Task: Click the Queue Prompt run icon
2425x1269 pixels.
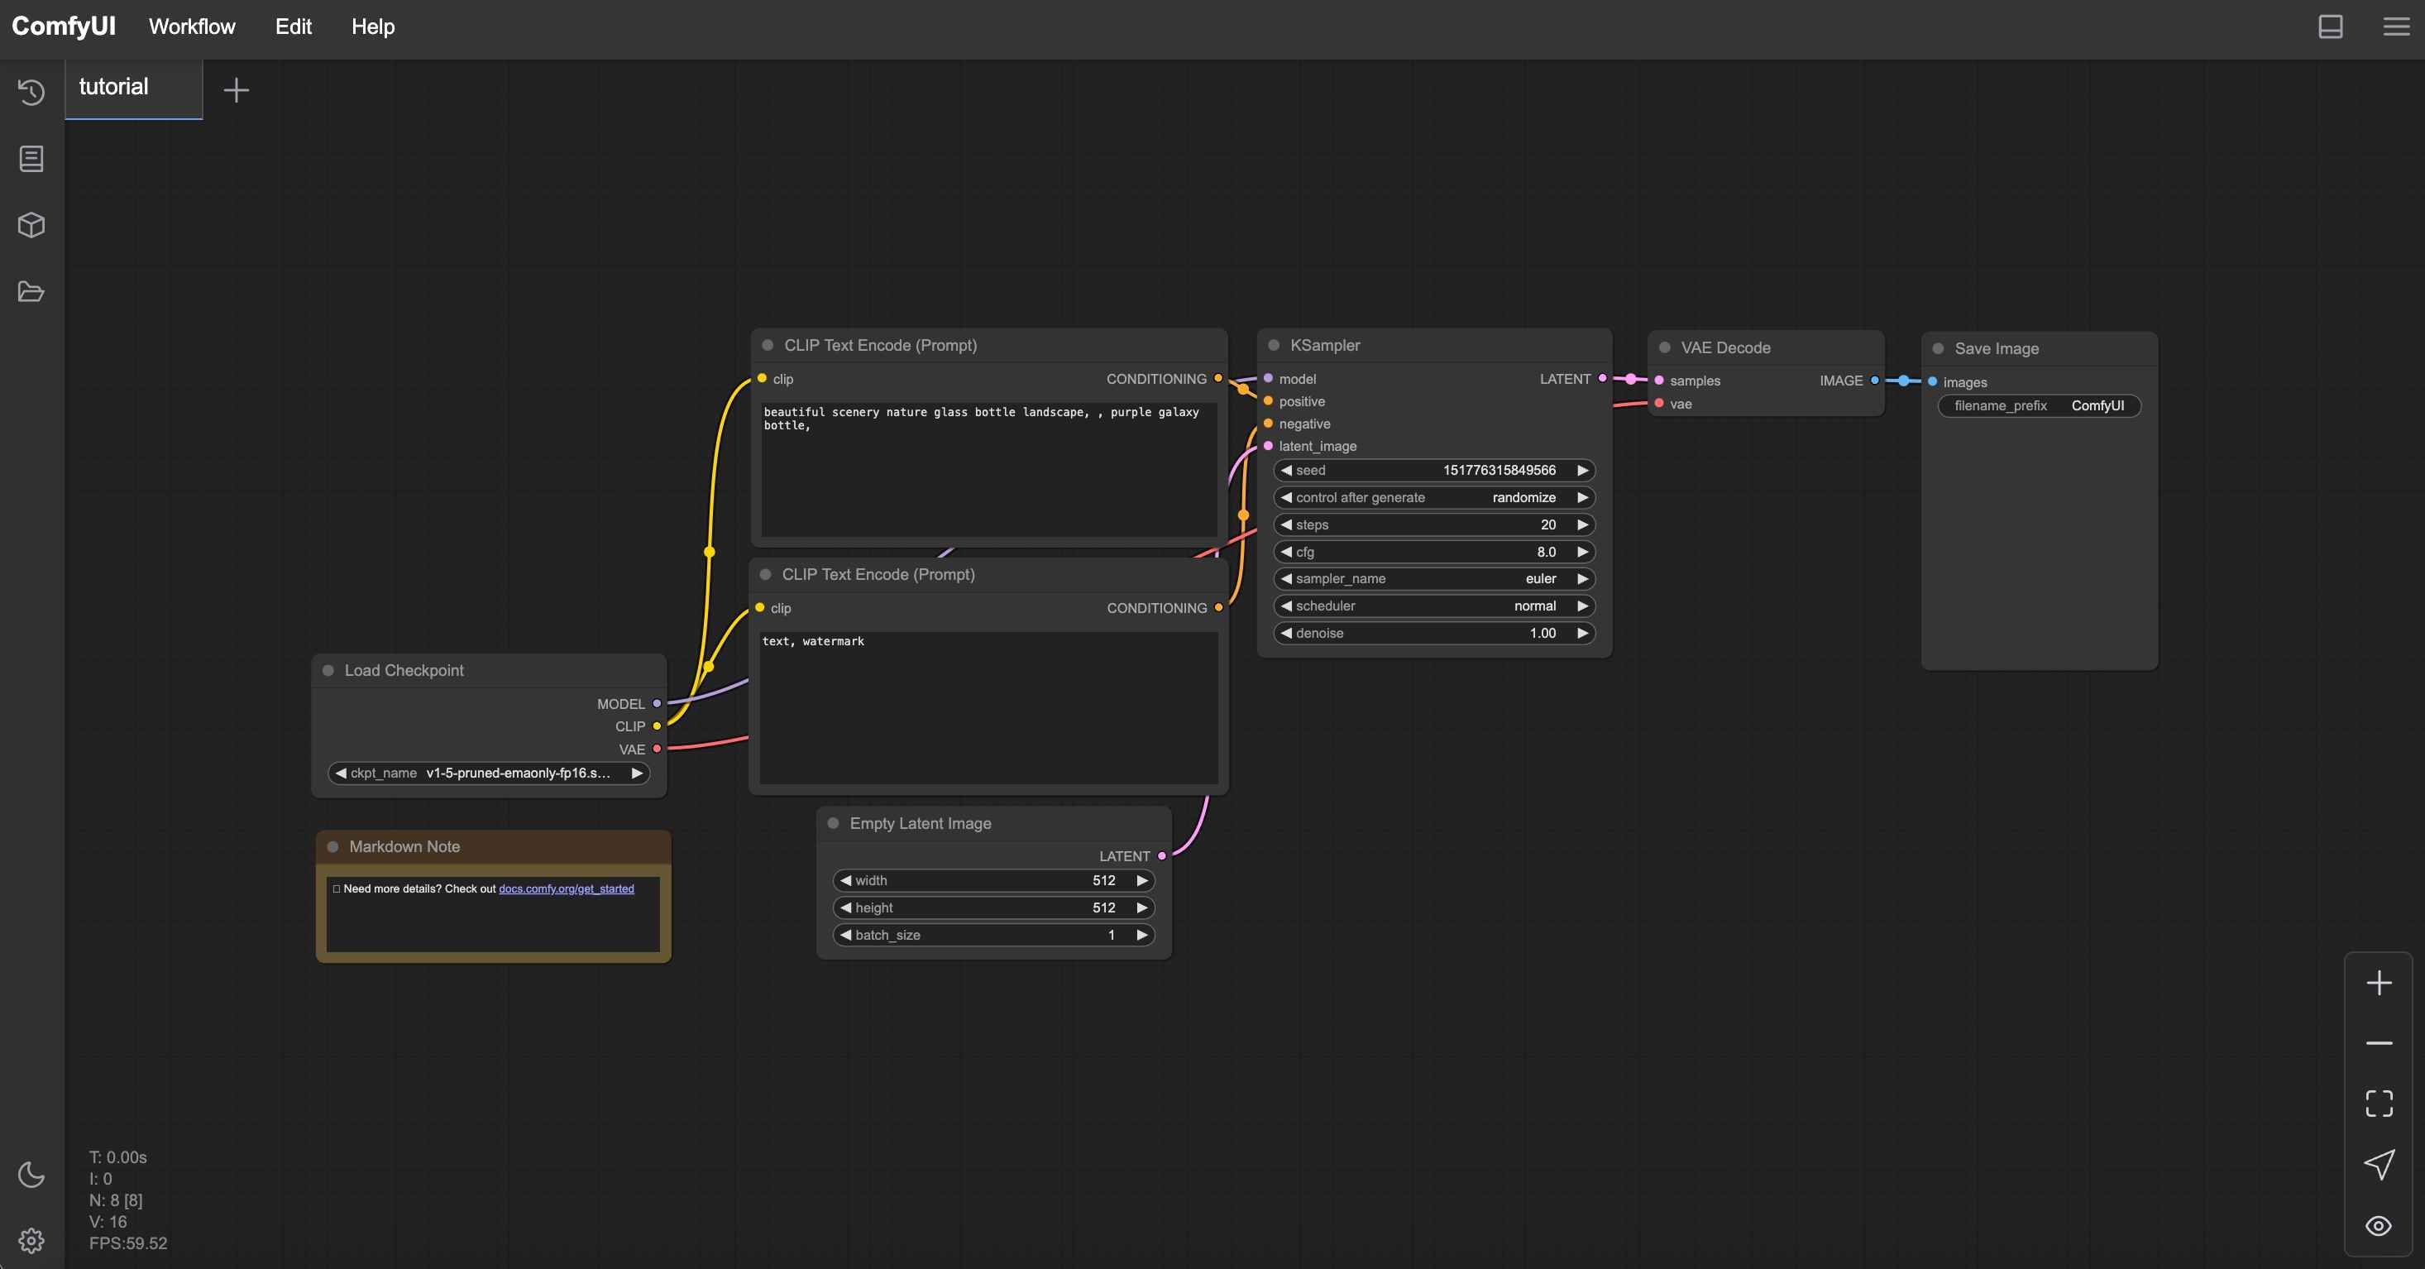Action: click(x=2380, y=1161)
